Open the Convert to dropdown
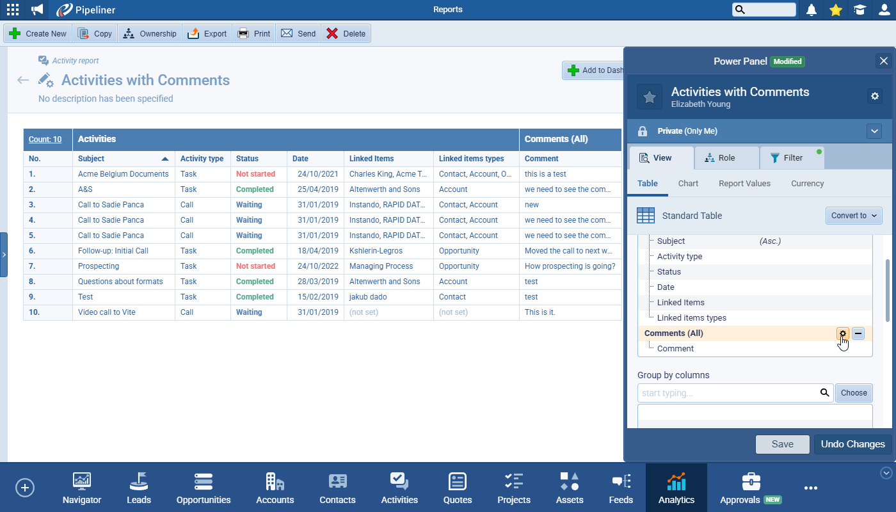This screenshot has height=512, width=896. (854, 216)
